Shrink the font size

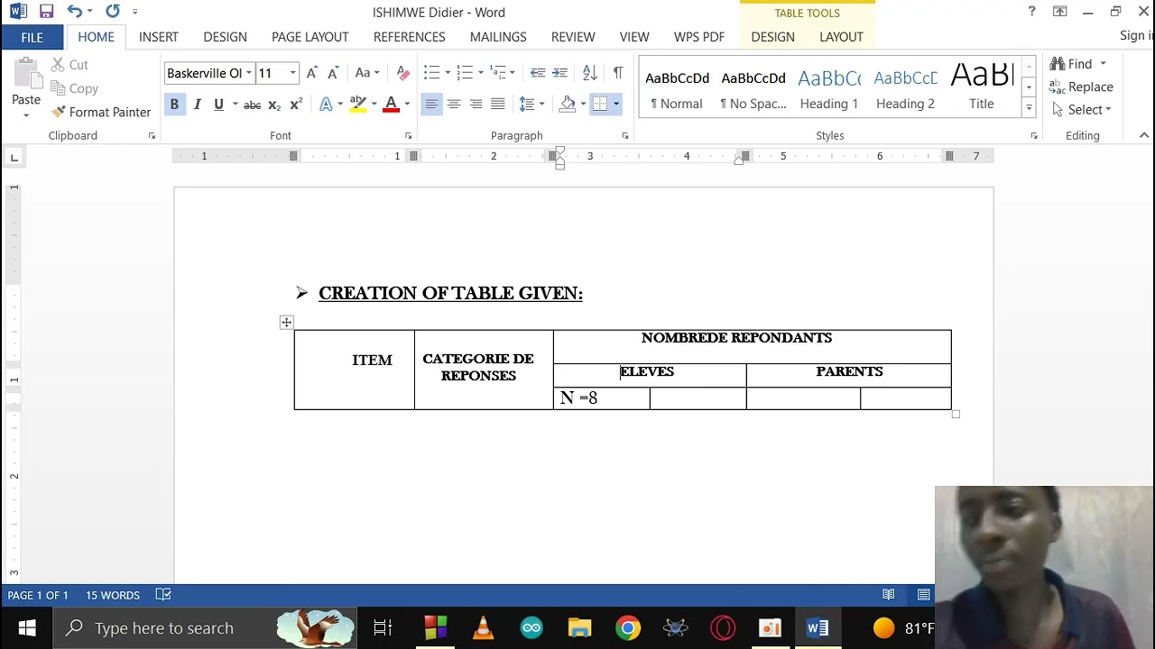coord(333,73)
